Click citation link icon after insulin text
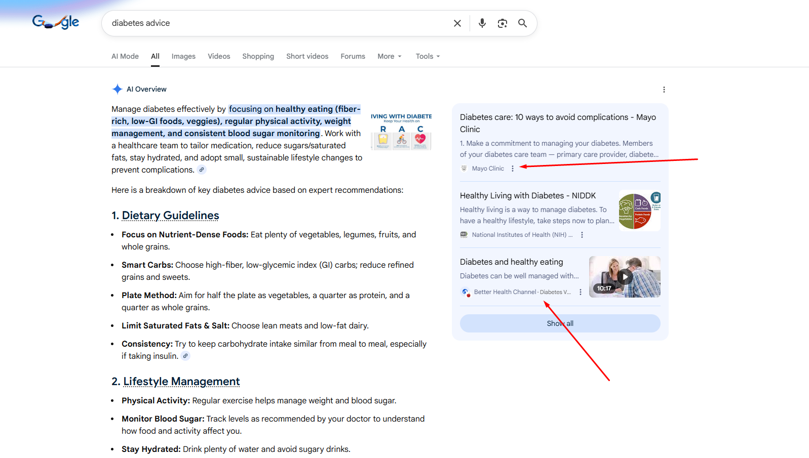 click(186, 356)
